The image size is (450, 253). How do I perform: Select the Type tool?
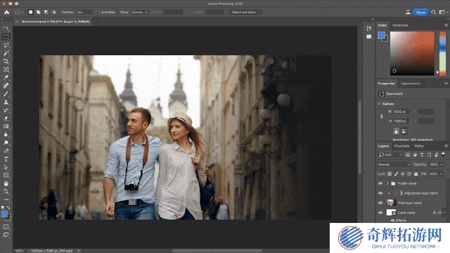pos(6,159)
